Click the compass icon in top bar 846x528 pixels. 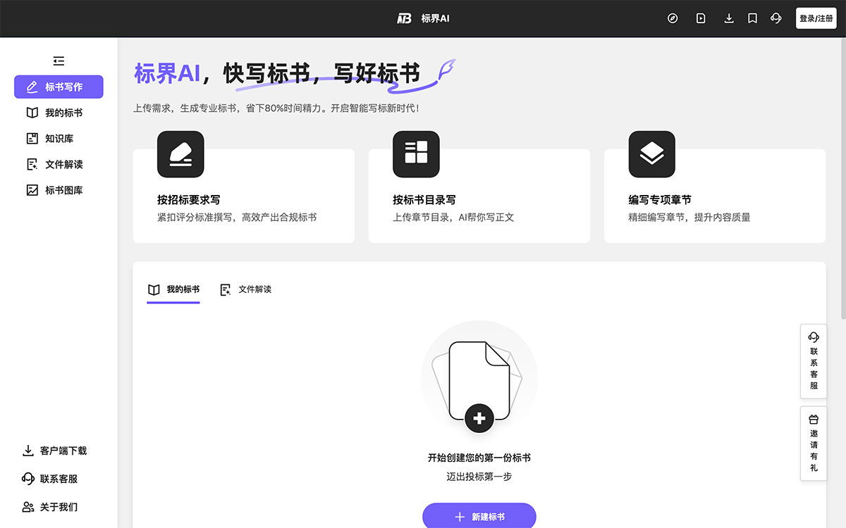point(673,18)
